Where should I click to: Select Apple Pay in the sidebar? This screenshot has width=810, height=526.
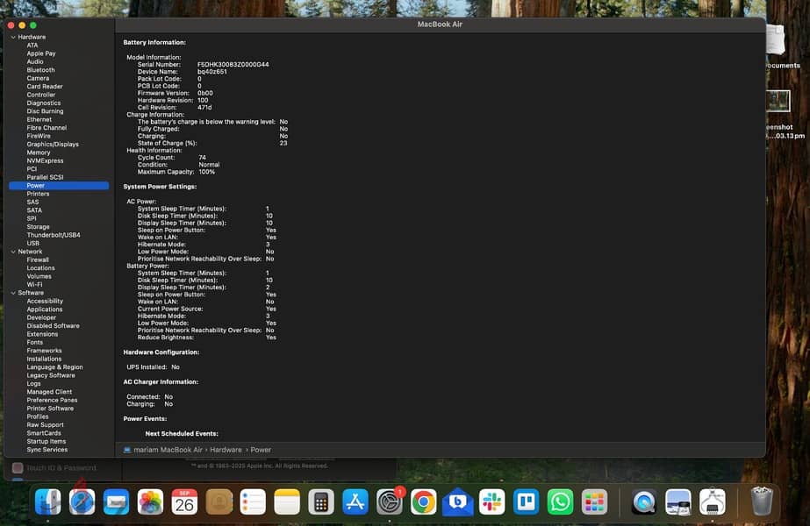41,53
